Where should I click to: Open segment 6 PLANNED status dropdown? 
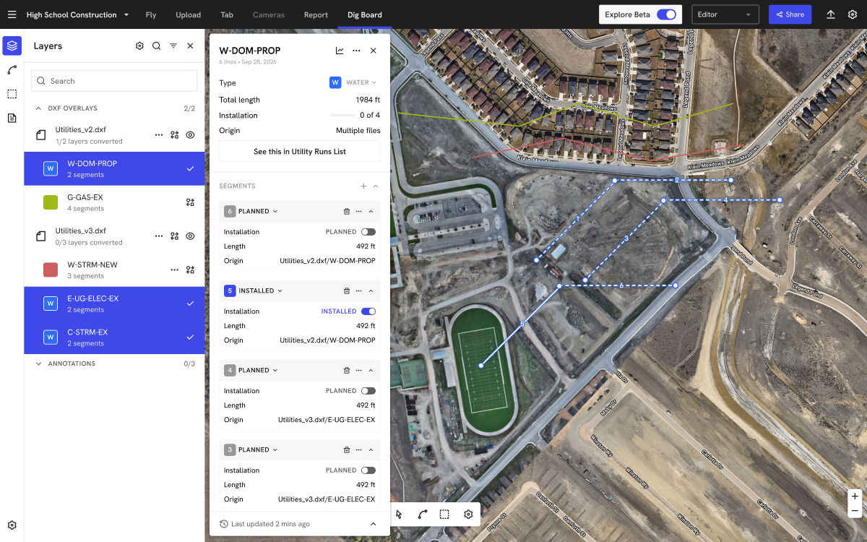[x=258, y=212]
